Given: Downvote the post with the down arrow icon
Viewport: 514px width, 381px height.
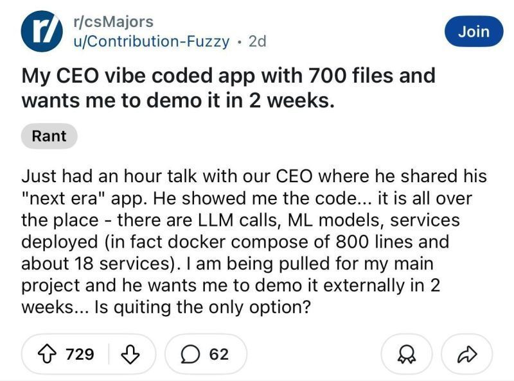Looking at the screenshot, I should click(130, 354).
